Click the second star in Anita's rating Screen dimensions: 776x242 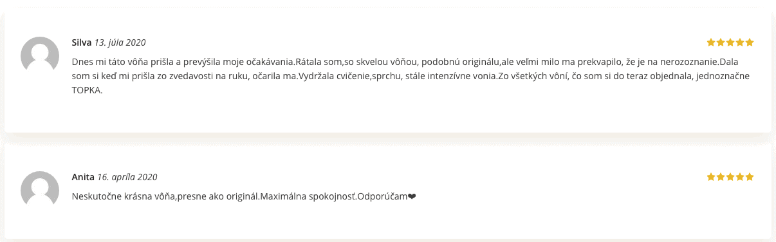click(721, 176)
